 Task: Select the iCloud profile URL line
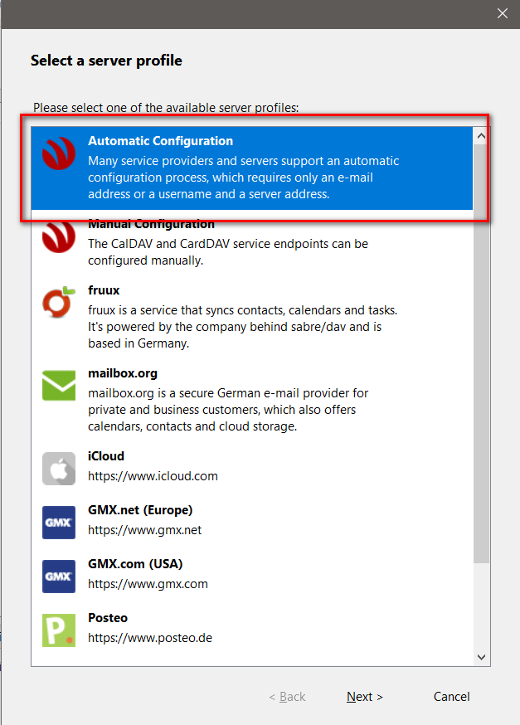coord(153,476)
